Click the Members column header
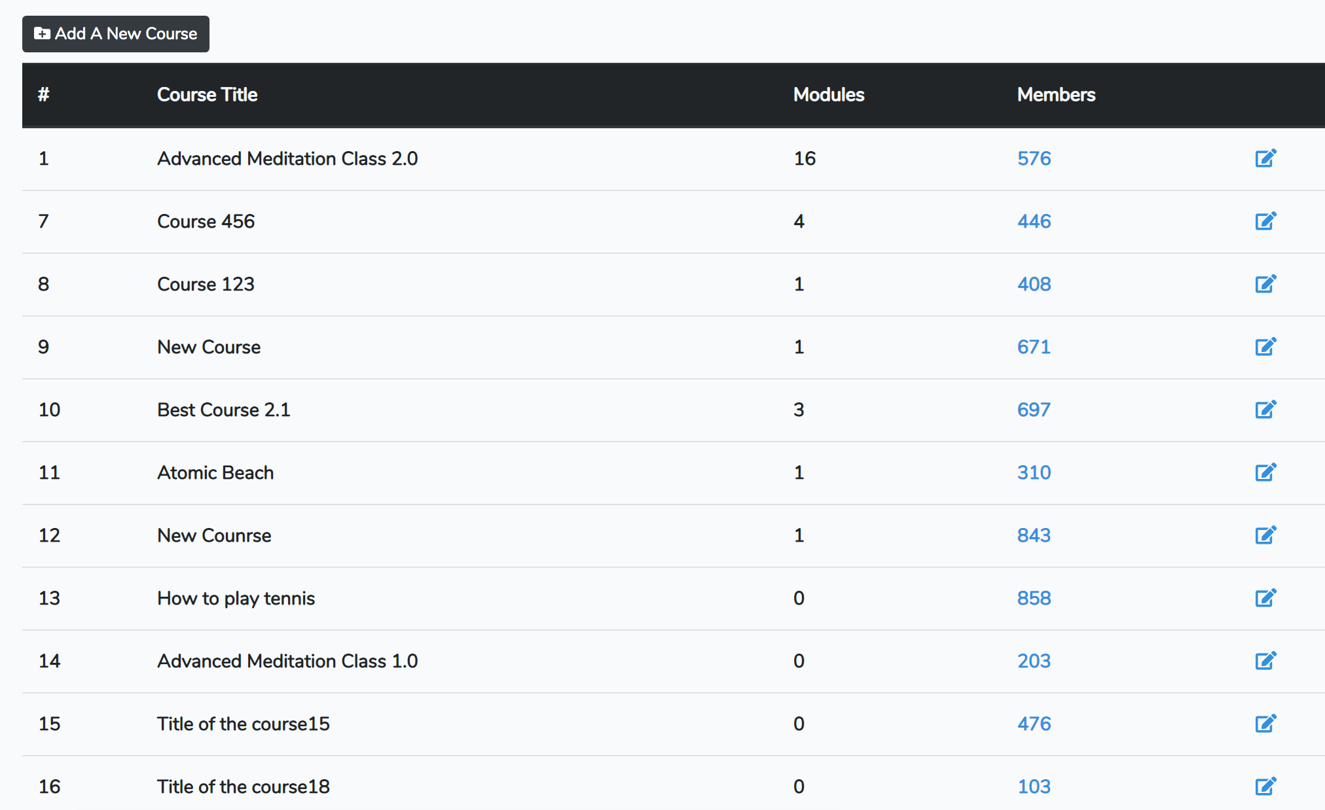The height and width of the screenshot is (810, 1325). [x=1056, y=95]
